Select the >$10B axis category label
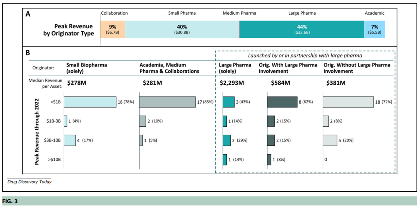 point(53,159)
